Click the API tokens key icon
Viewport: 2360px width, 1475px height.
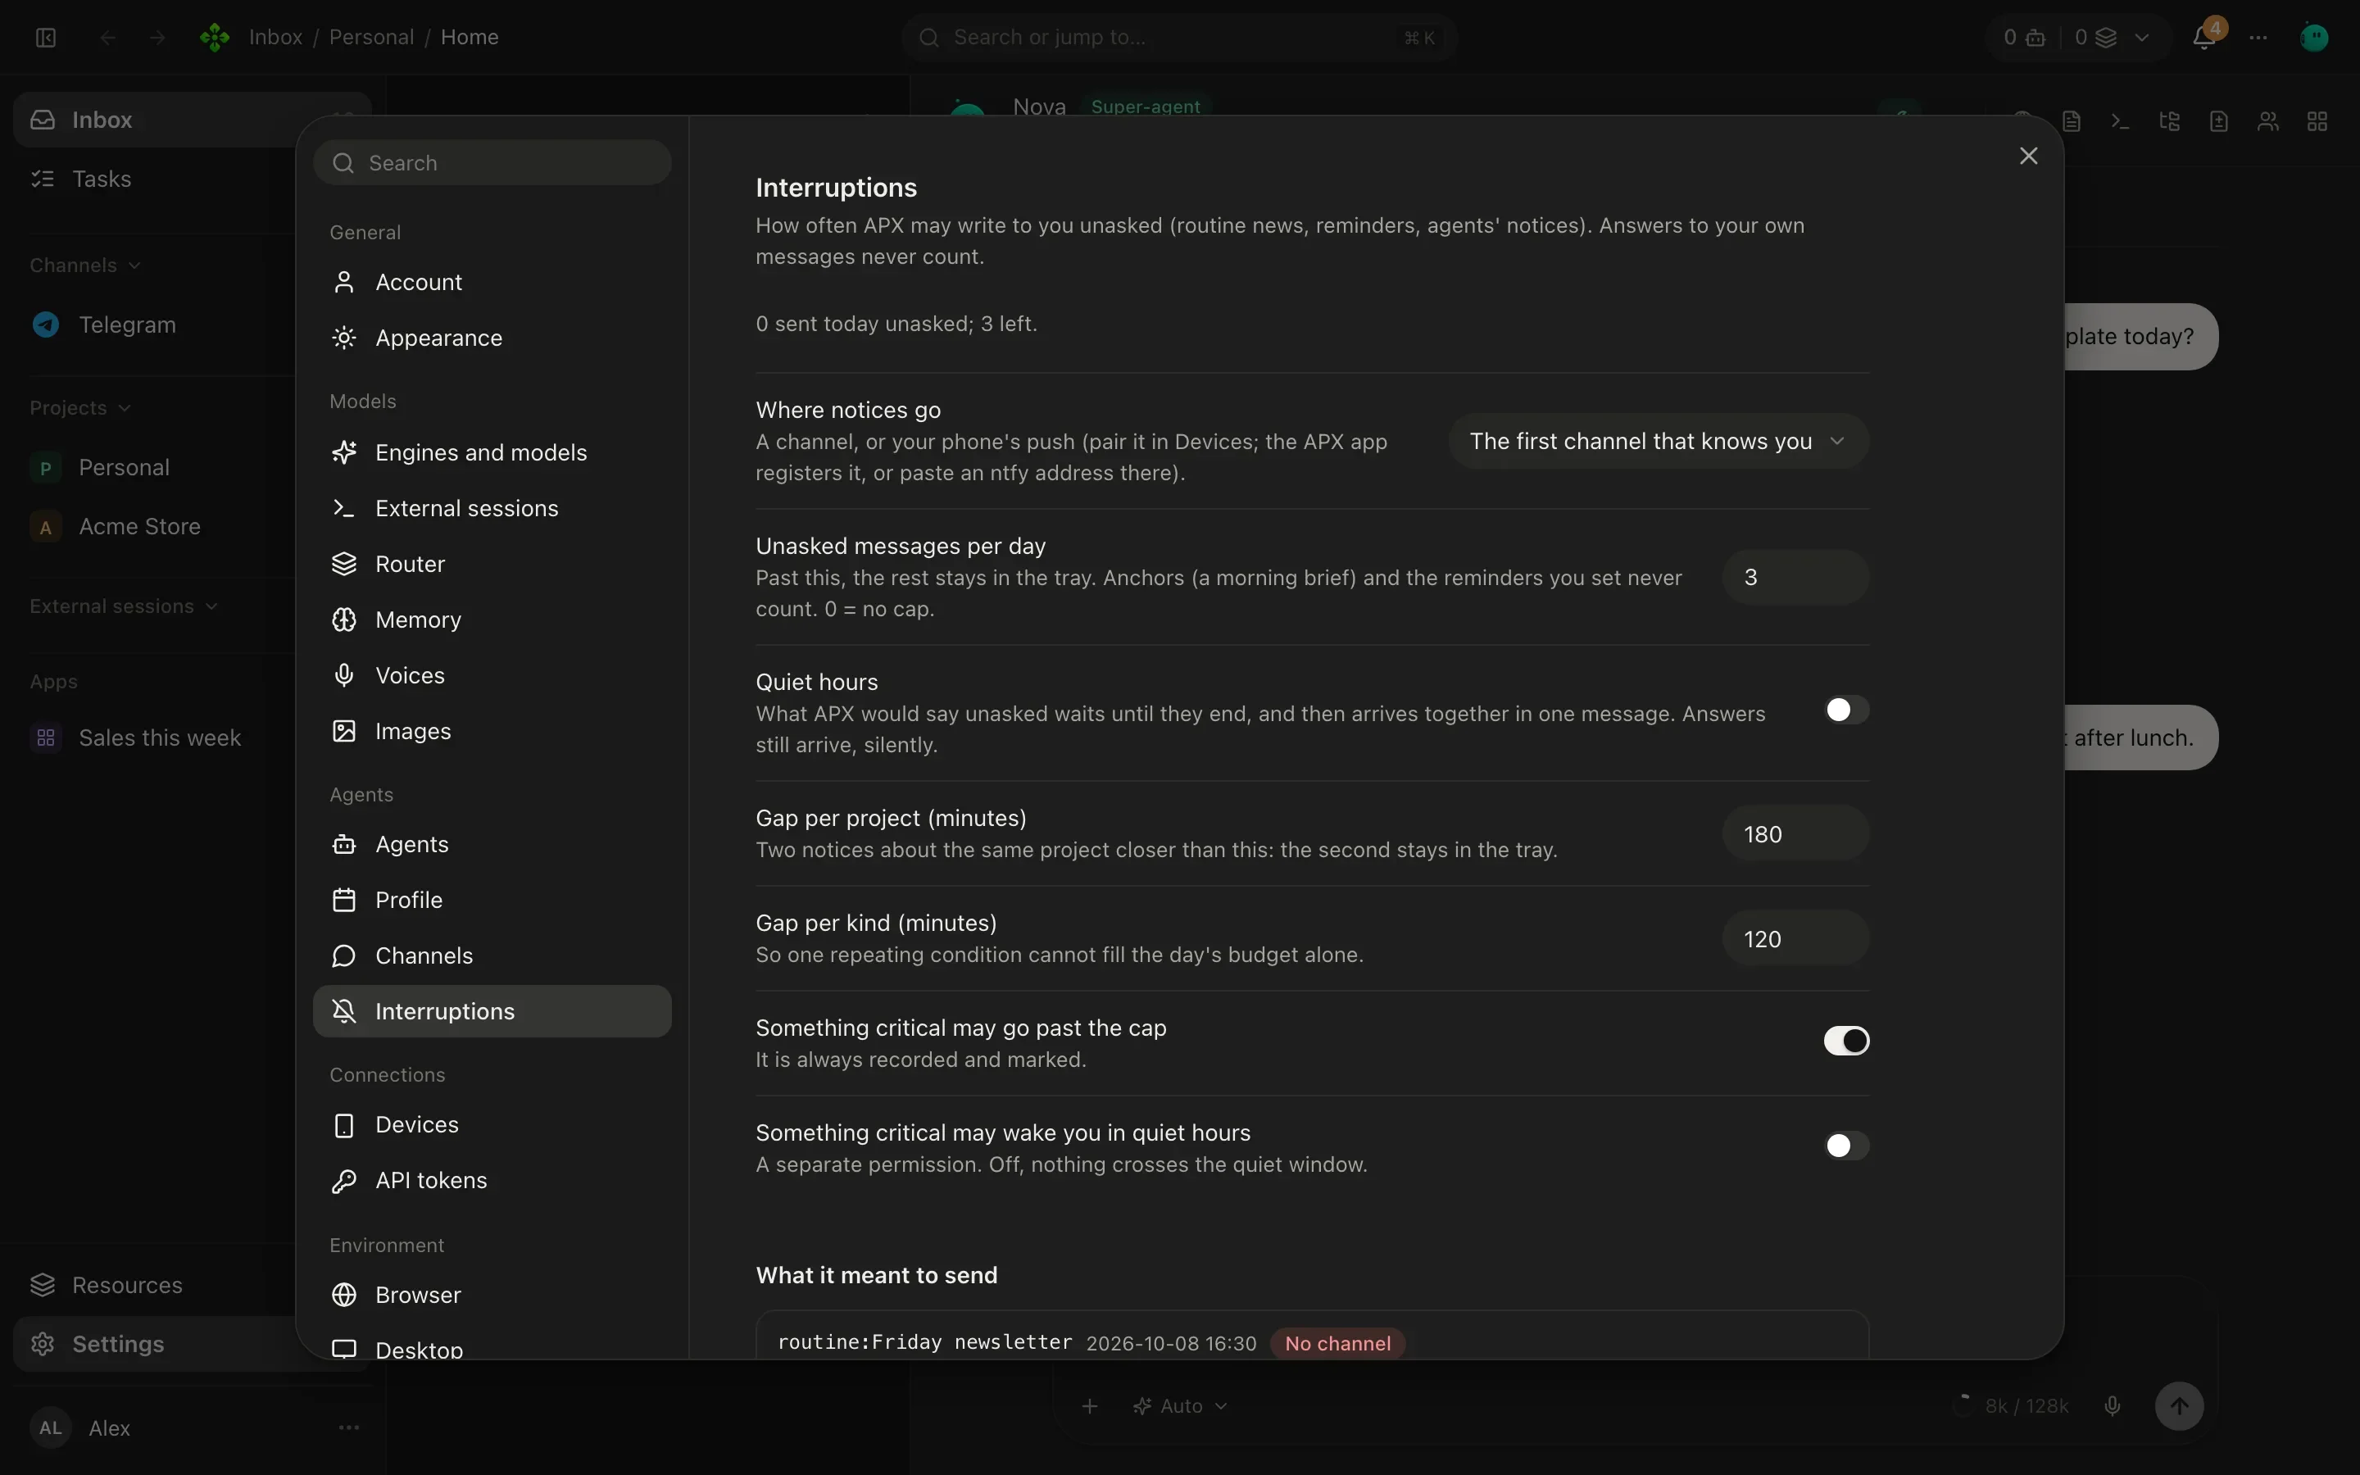point(343,1180)
